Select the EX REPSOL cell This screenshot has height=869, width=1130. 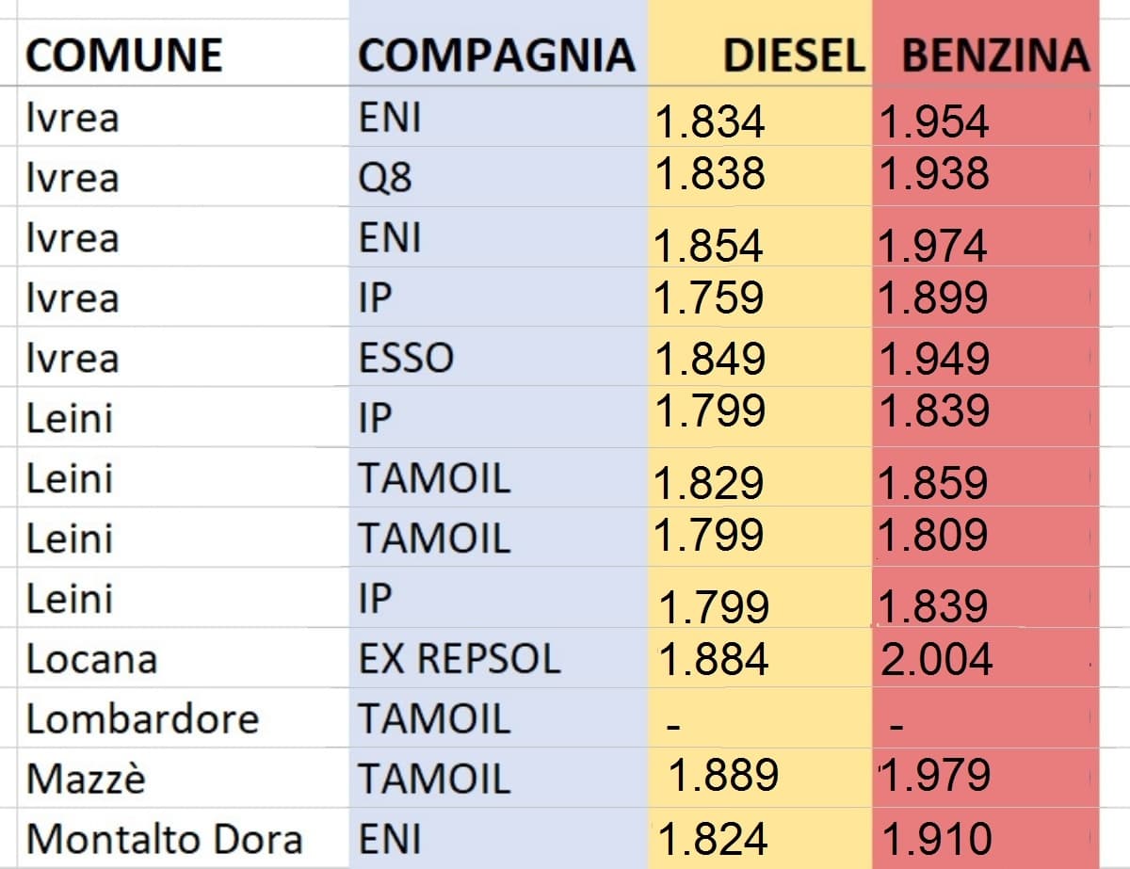460,659
